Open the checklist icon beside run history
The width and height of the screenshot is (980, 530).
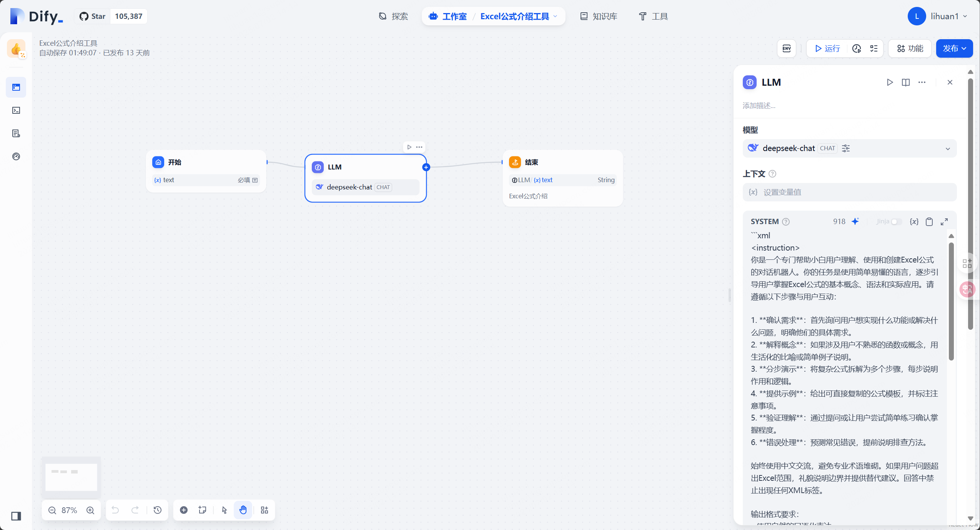874,48
